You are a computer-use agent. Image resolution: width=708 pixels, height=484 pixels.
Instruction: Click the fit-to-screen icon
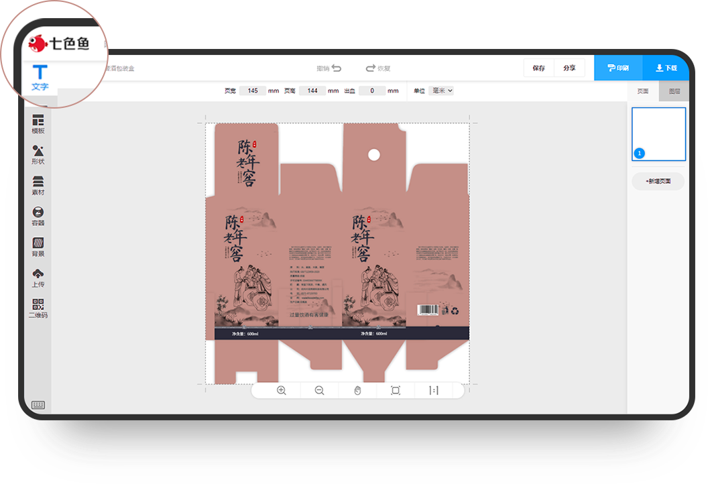coord(396,390)
